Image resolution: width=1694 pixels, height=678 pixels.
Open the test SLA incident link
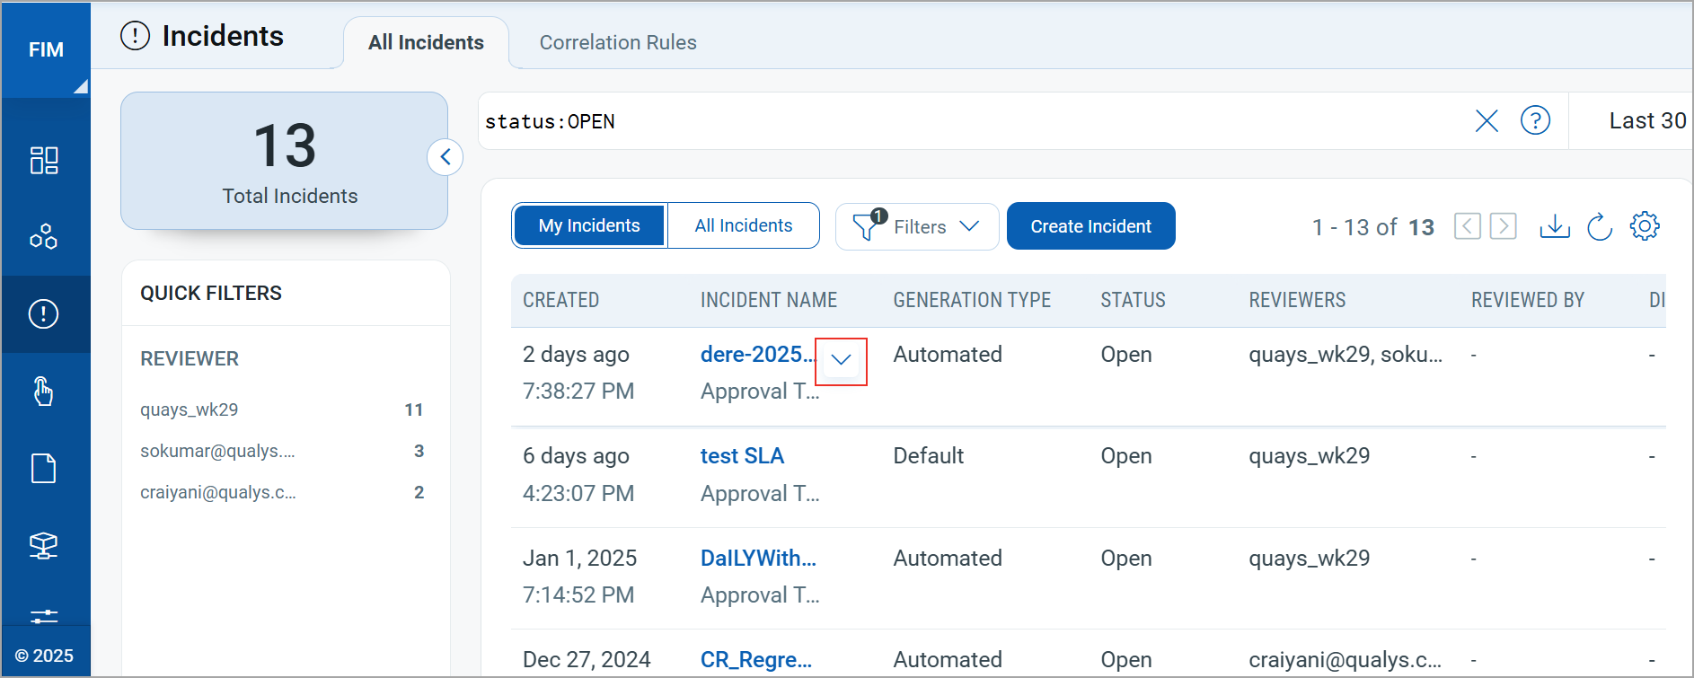click(x=742, y=456)
